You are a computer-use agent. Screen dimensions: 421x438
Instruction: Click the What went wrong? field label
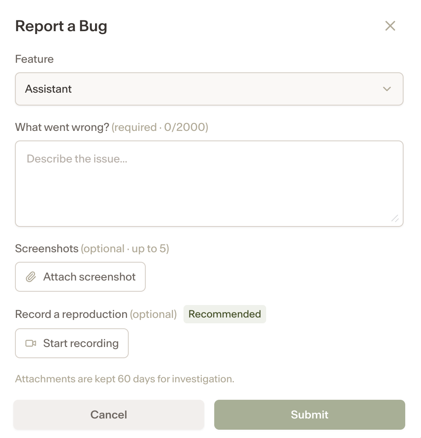point(62,127)
